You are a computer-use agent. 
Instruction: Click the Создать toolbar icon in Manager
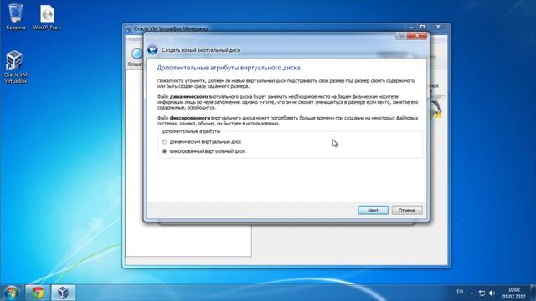tap(136, 57)
